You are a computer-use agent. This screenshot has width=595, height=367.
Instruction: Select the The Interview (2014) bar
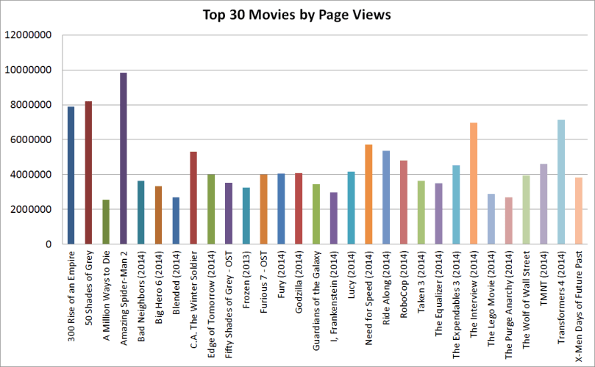[x=474, y=183]
